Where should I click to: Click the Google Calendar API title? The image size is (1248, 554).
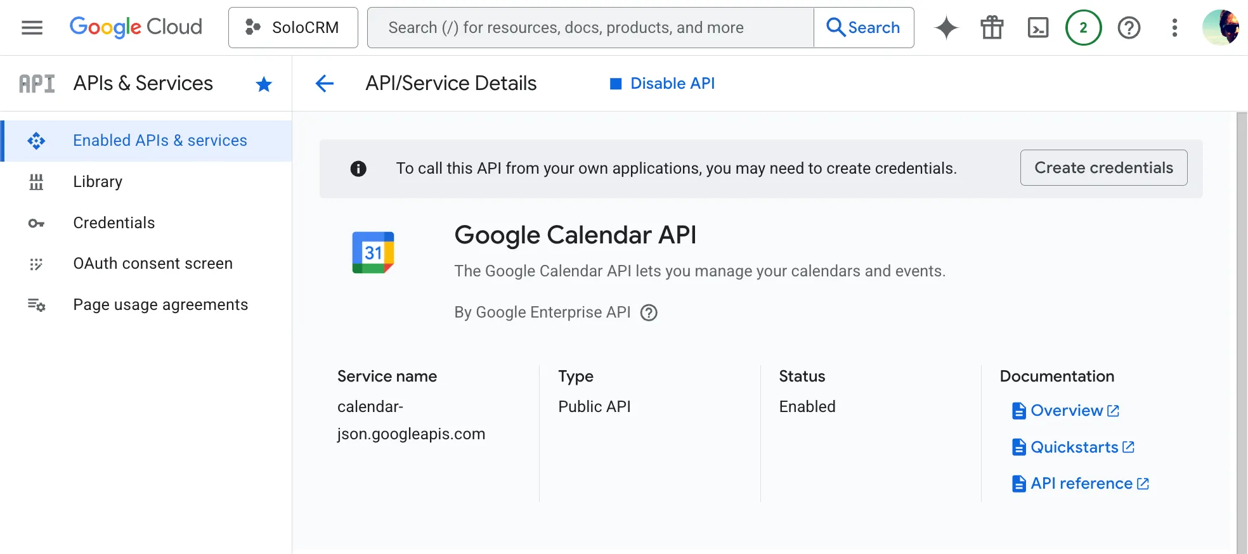click(575, 235)
